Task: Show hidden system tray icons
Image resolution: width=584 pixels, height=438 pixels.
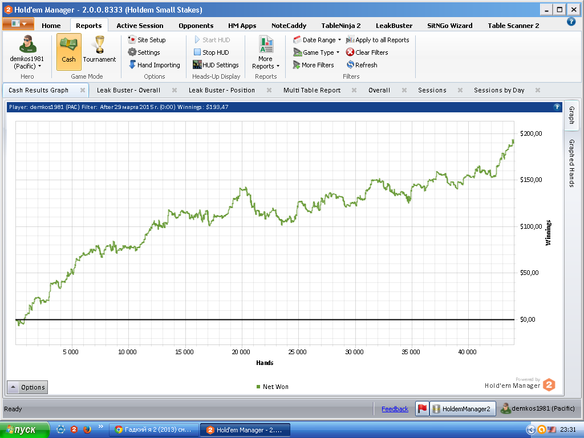Action: 531,430
